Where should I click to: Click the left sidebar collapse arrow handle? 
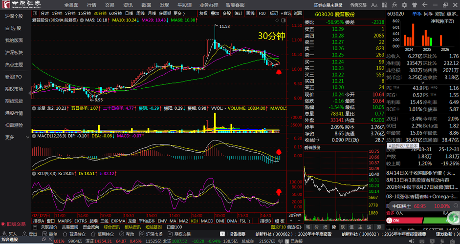pos(30,93)
